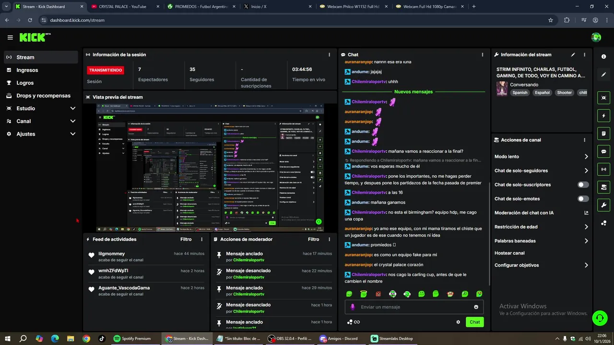Open Modo lento options chevron
Viewport: 614px width, 345px height.
coord(586,157)
